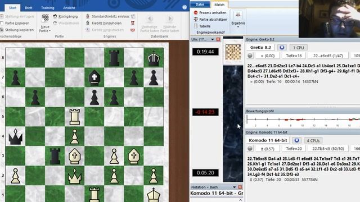Click move 12 marker in Bewertungsprofil graph
Screen dimensions: 360x202
(314, 126)
